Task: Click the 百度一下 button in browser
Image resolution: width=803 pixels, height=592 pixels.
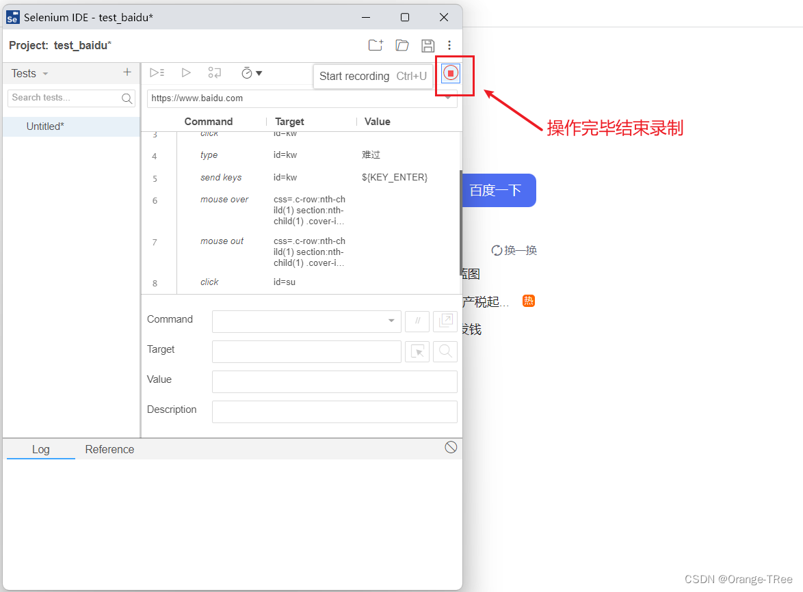Action: click(x=499, y=190)
